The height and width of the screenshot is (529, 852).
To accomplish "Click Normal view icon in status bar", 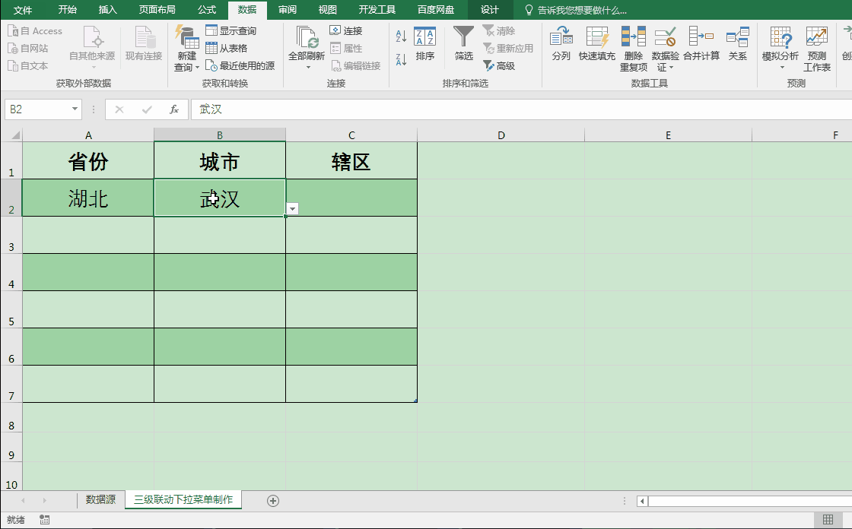I will click(828, 520).
